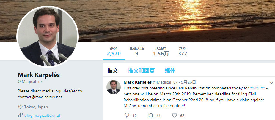Expand tweet options chevron arrow
The width and height of the screenshot is (275, 120).
coord(271,83)
